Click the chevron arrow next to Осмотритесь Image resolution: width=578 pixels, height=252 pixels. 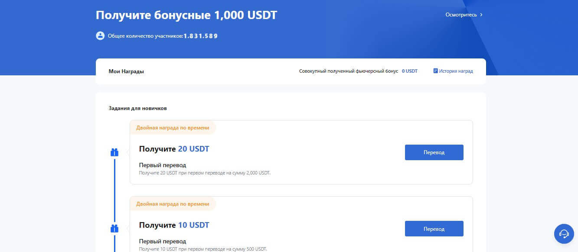[481, 15]
